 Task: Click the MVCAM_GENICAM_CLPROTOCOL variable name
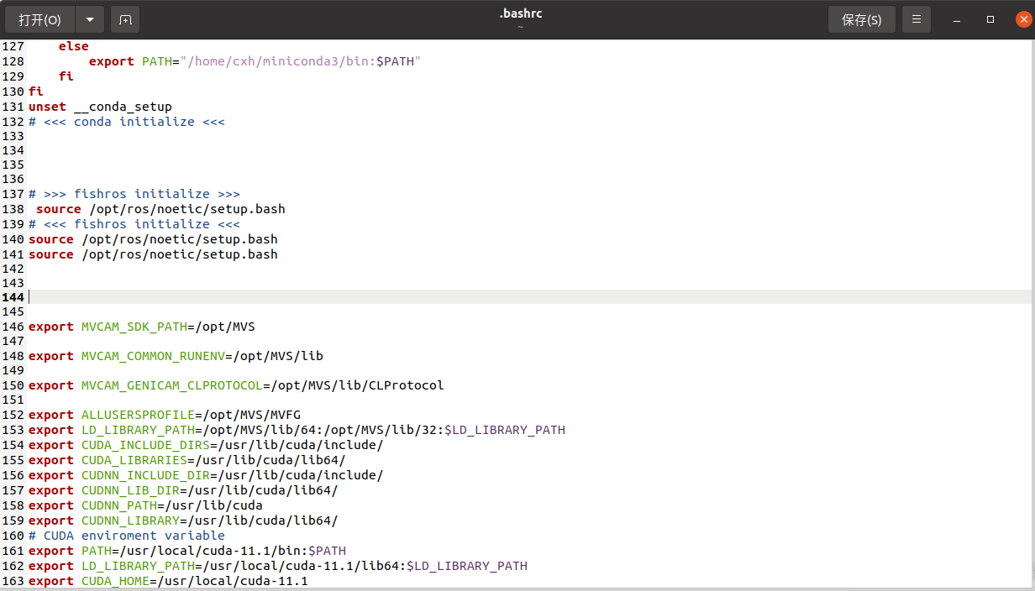pyautogui.click(x=171, y=385)
